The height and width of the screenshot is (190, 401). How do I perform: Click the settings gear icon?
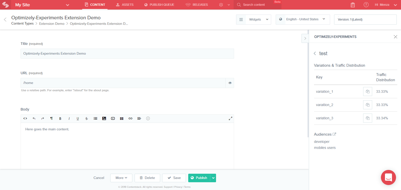point(221,5)
